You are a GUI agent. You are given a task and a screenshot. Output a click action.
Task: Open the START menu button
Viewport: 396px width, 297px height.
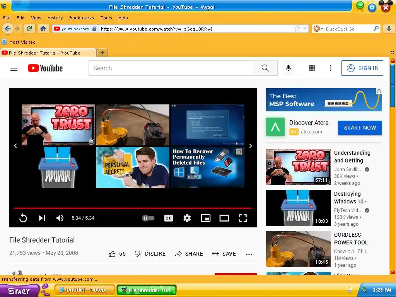[19, 290]
